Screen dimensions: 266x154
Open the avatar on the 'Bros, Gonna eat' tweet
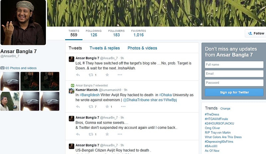71,118
